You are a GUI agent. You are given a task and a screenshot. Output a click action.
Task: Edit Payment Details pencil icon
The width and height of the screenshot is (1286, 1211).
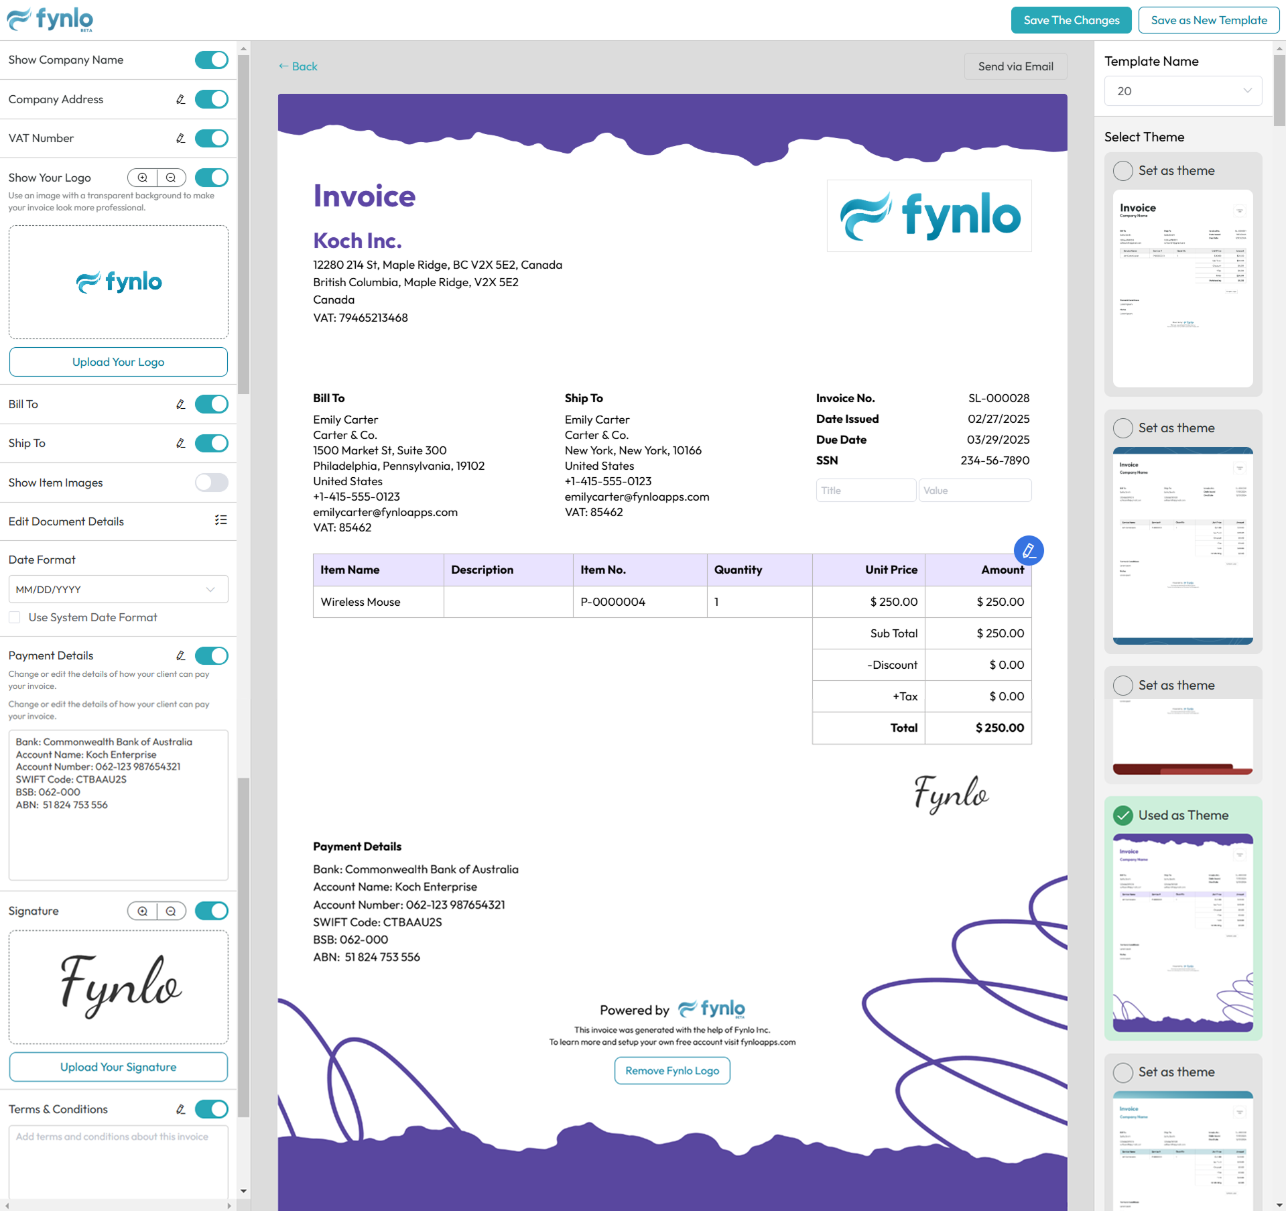coord(180,655)
